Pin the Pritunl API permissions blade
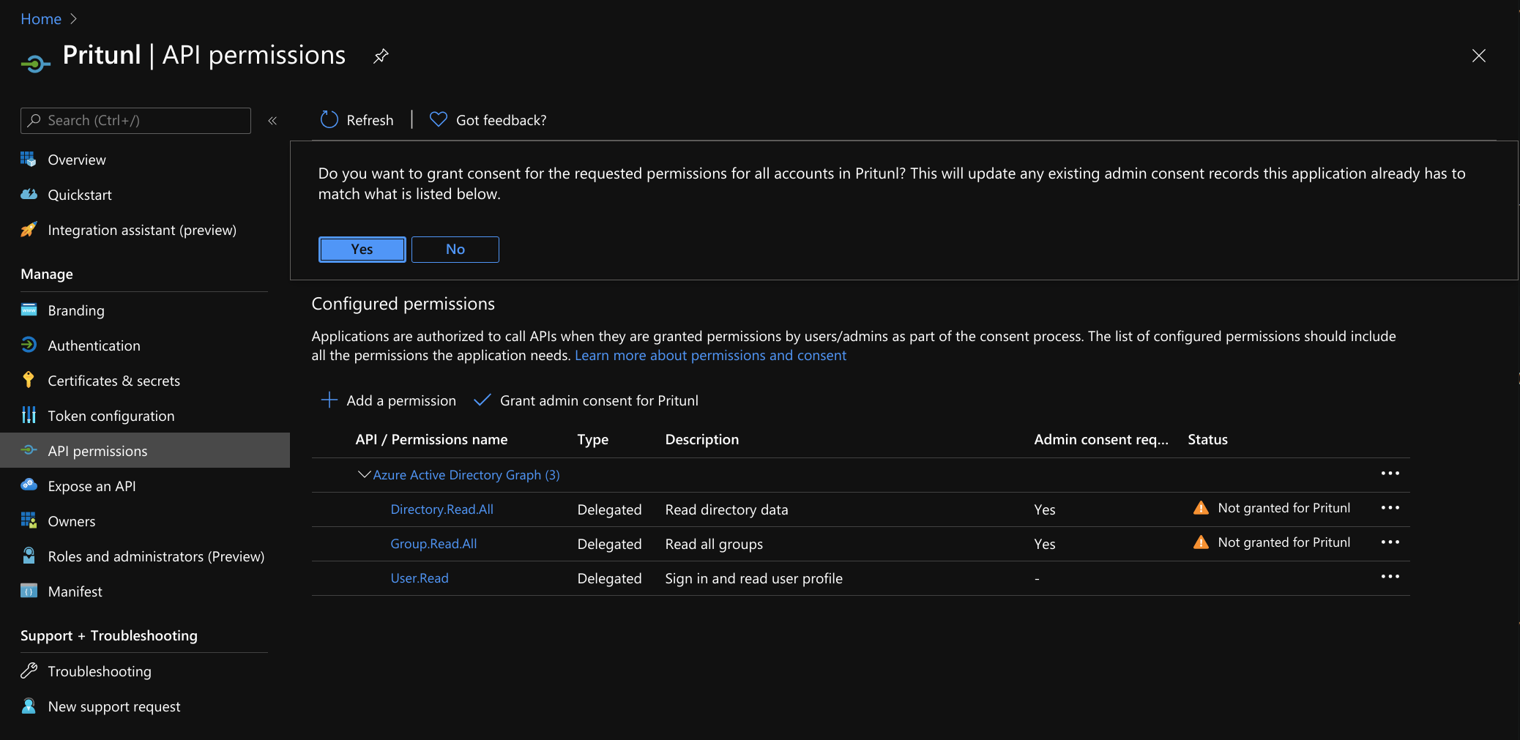The image size is (1520, 740). click(381, 56)
